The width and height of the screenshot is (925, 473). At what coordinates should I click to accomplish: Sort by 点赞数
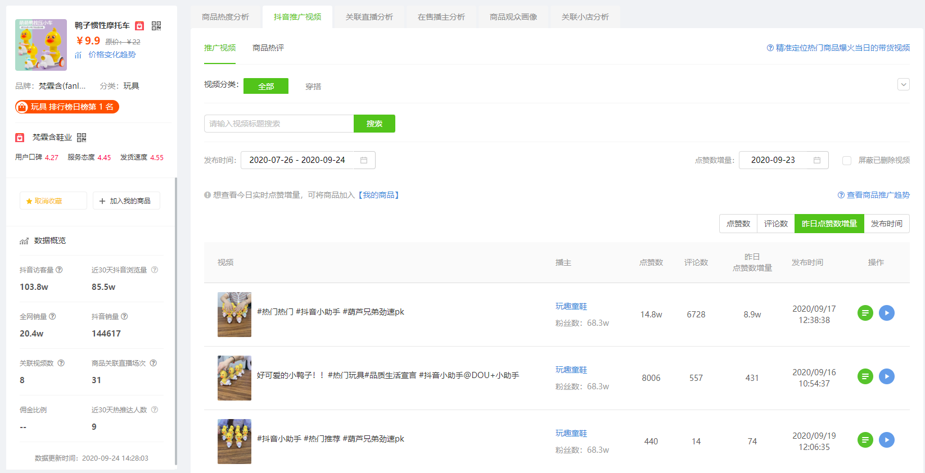pos(738,224)
